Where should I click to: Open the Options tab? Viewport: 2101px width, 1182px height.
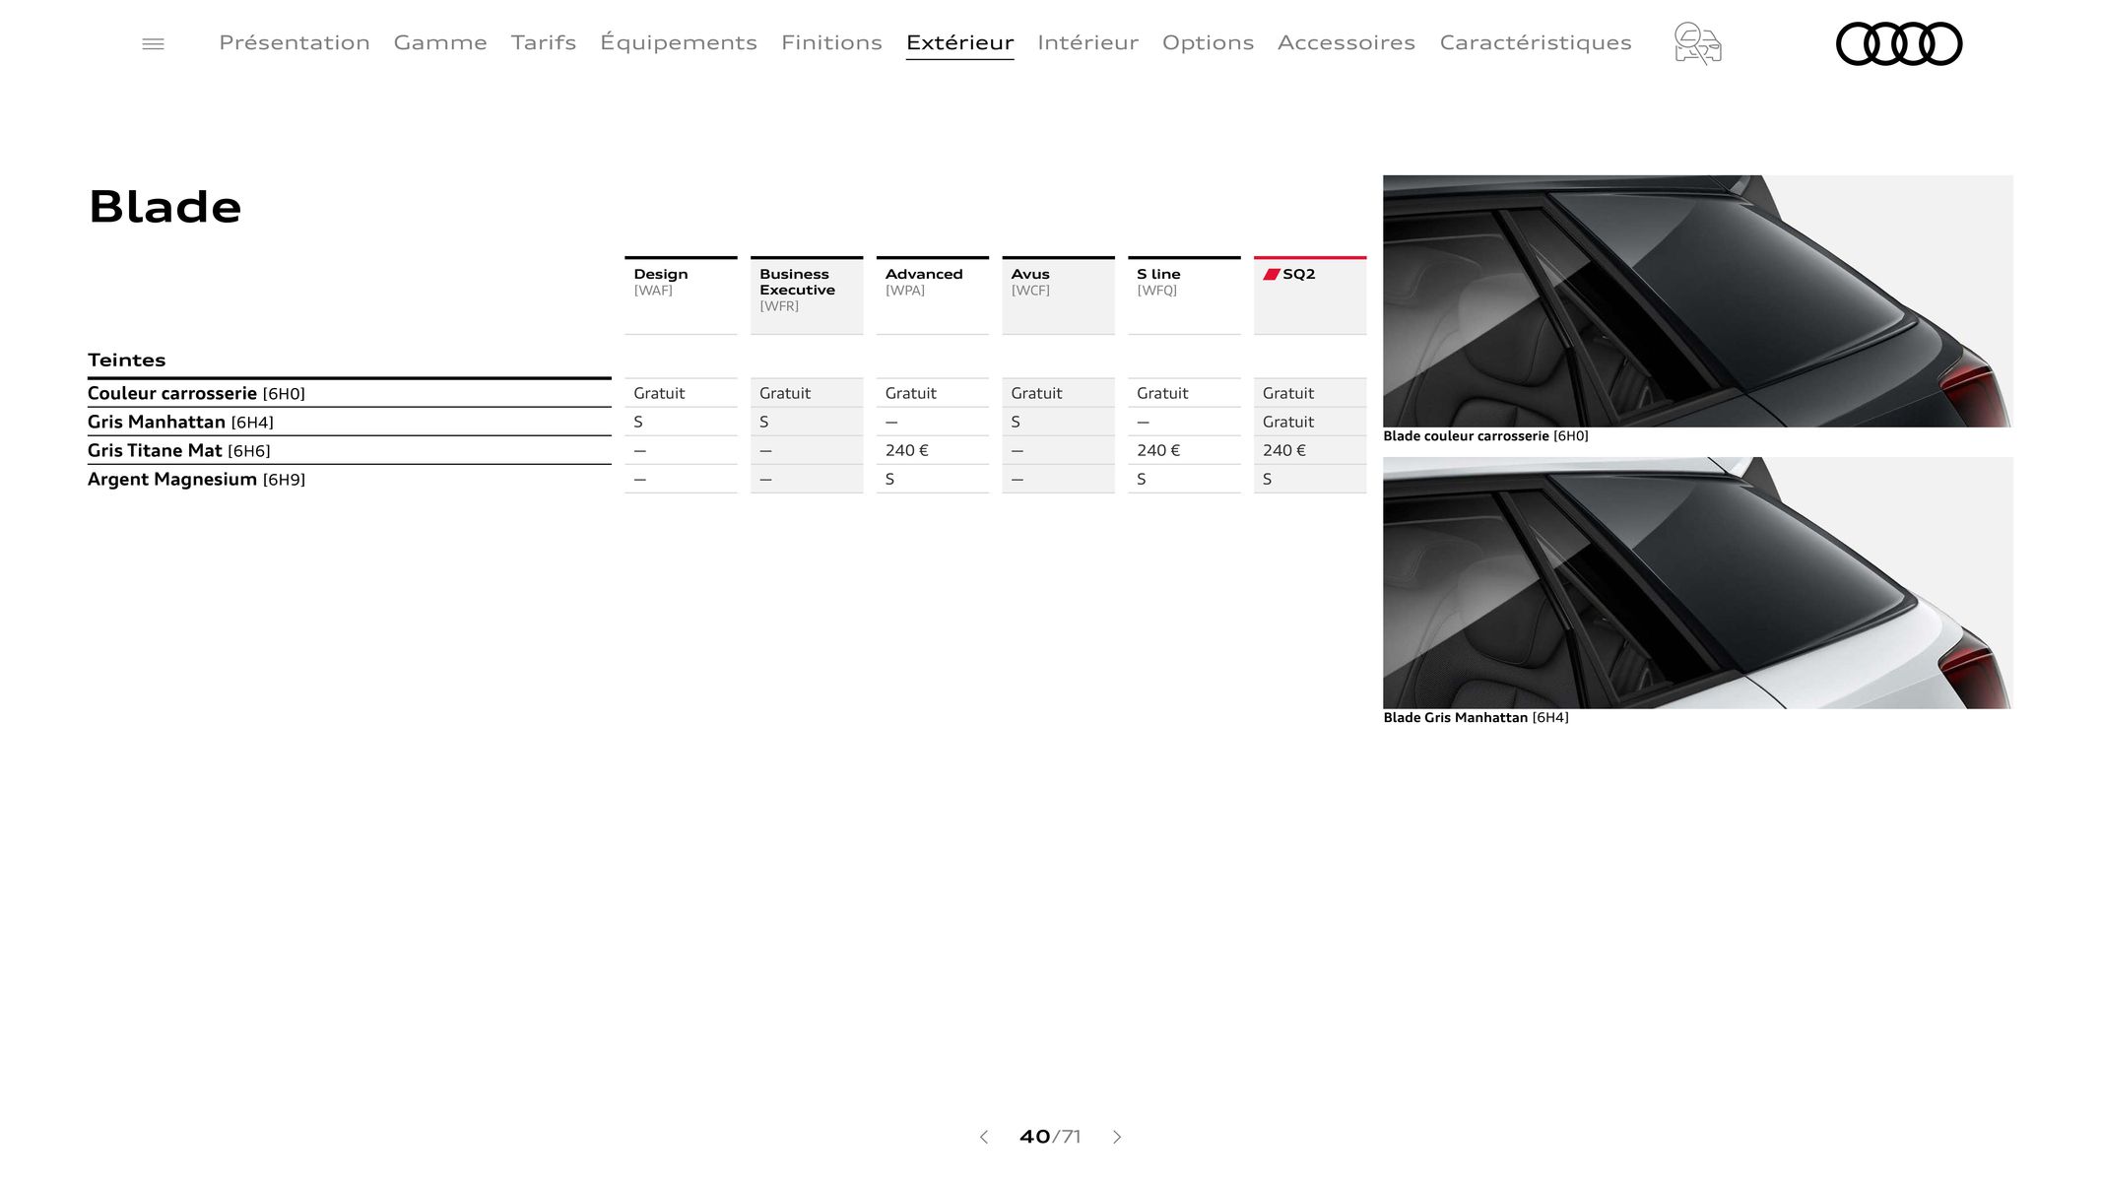[x=1208, y=42]
